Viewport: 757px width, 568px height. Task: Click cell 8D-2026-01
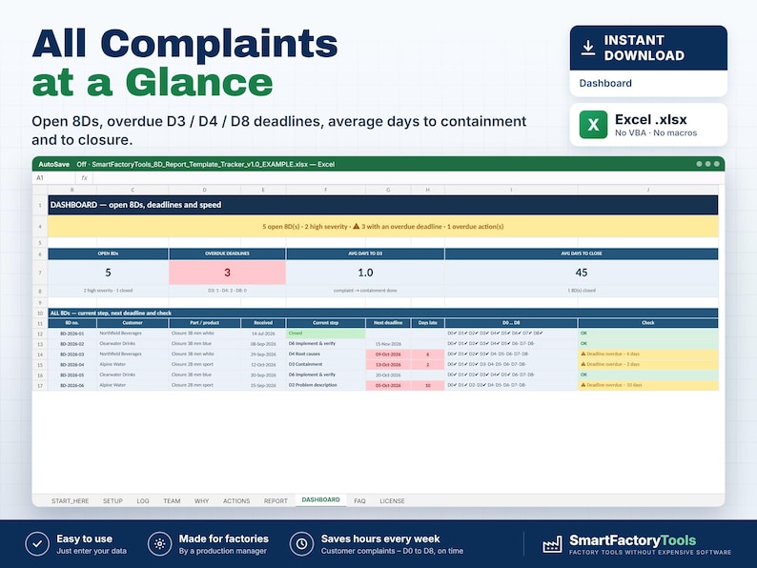coord(72,334)
